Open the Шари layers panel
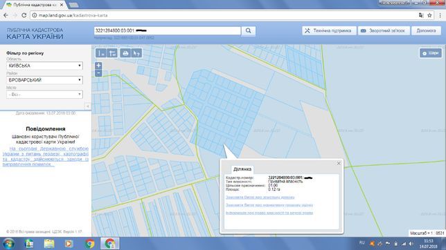Image resolution: width=446 pixels, height=250 pixels. coord(430,53)
